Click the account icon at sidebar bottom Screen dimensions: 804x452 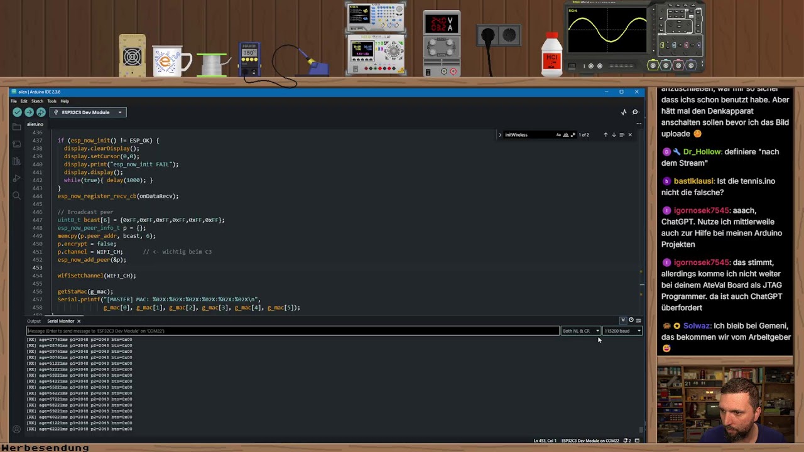pyautogui.click(x=16, y=429)
